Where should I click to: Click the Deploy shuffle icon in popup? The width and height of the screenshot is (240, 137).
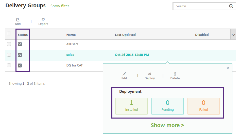(x=150, y=74)
